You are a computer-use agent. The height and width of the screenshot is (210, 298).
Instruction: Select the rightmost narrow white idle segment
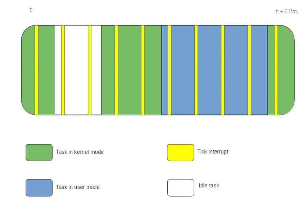[x=96, y=70]
